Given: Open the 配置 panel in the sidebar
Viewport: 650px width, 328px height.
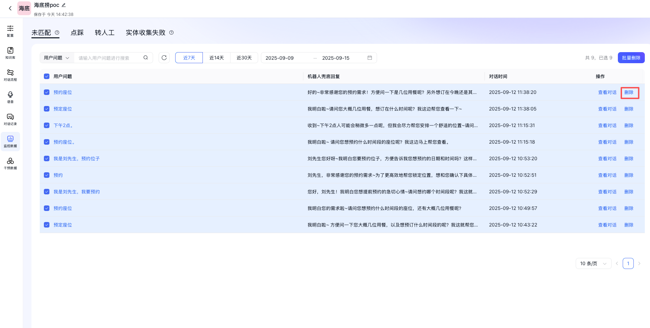Looking at the screenshot, I should coord(10,31).
